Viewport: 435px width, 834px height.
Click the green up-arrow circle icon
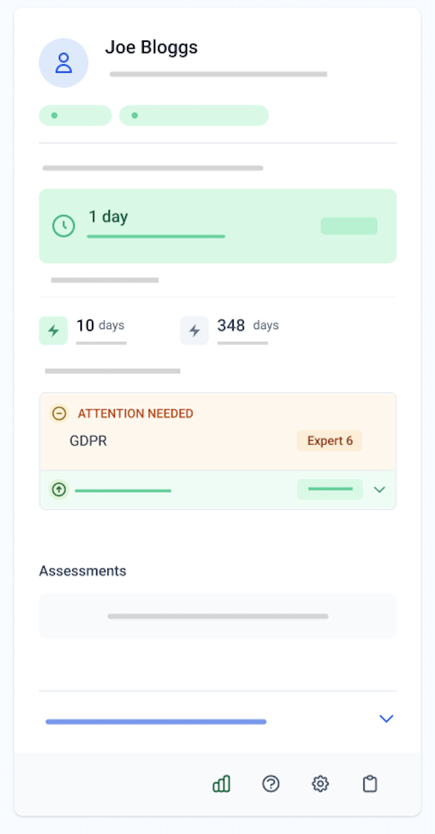click(59, 489)
